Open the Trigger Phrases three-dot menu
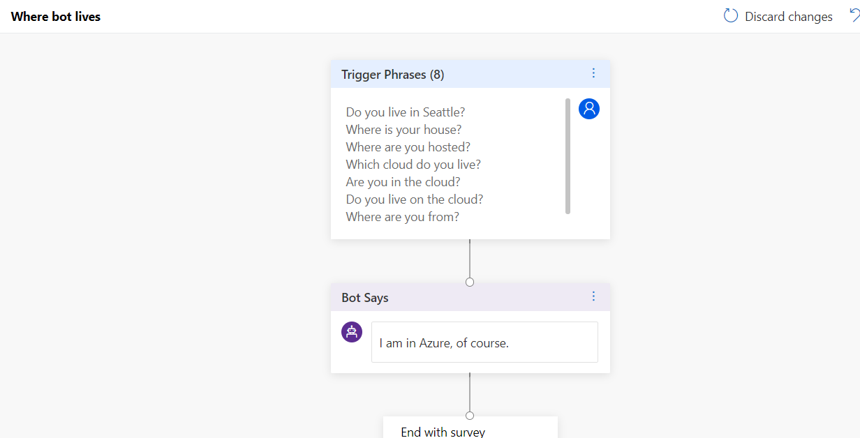860x438 pixels. click(593, 73)
